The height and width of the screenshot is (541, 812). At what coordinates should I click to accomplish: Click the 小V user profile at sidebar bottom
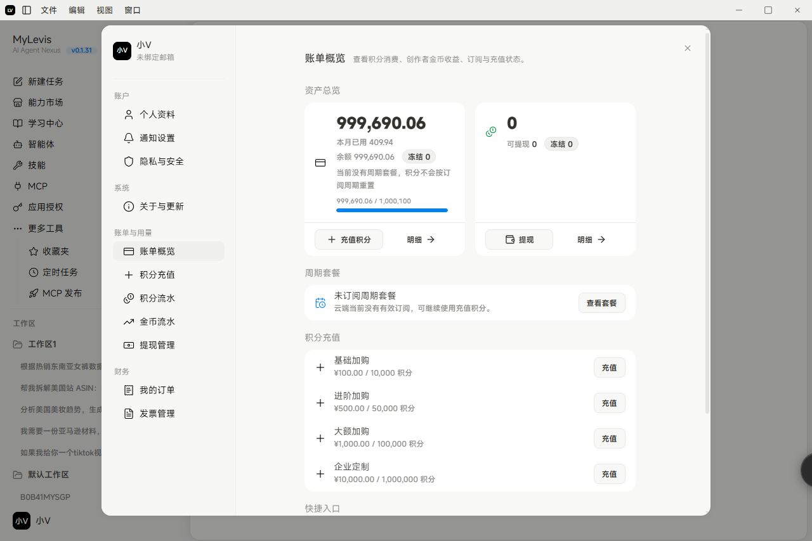(x=32, y=521)
